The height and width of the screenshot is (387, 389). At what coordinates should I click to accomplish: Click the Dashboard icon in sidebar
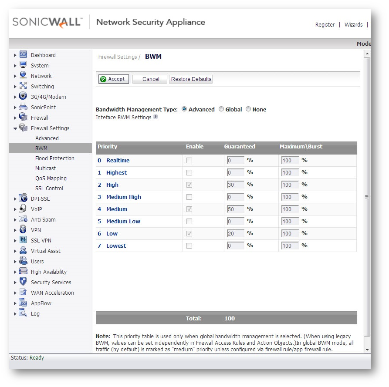[x=23, y=55]
